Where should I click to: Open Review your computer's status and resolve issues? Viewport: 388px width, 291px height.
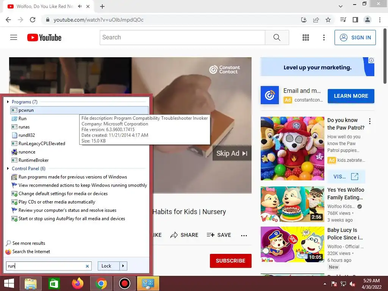(67, 210)
